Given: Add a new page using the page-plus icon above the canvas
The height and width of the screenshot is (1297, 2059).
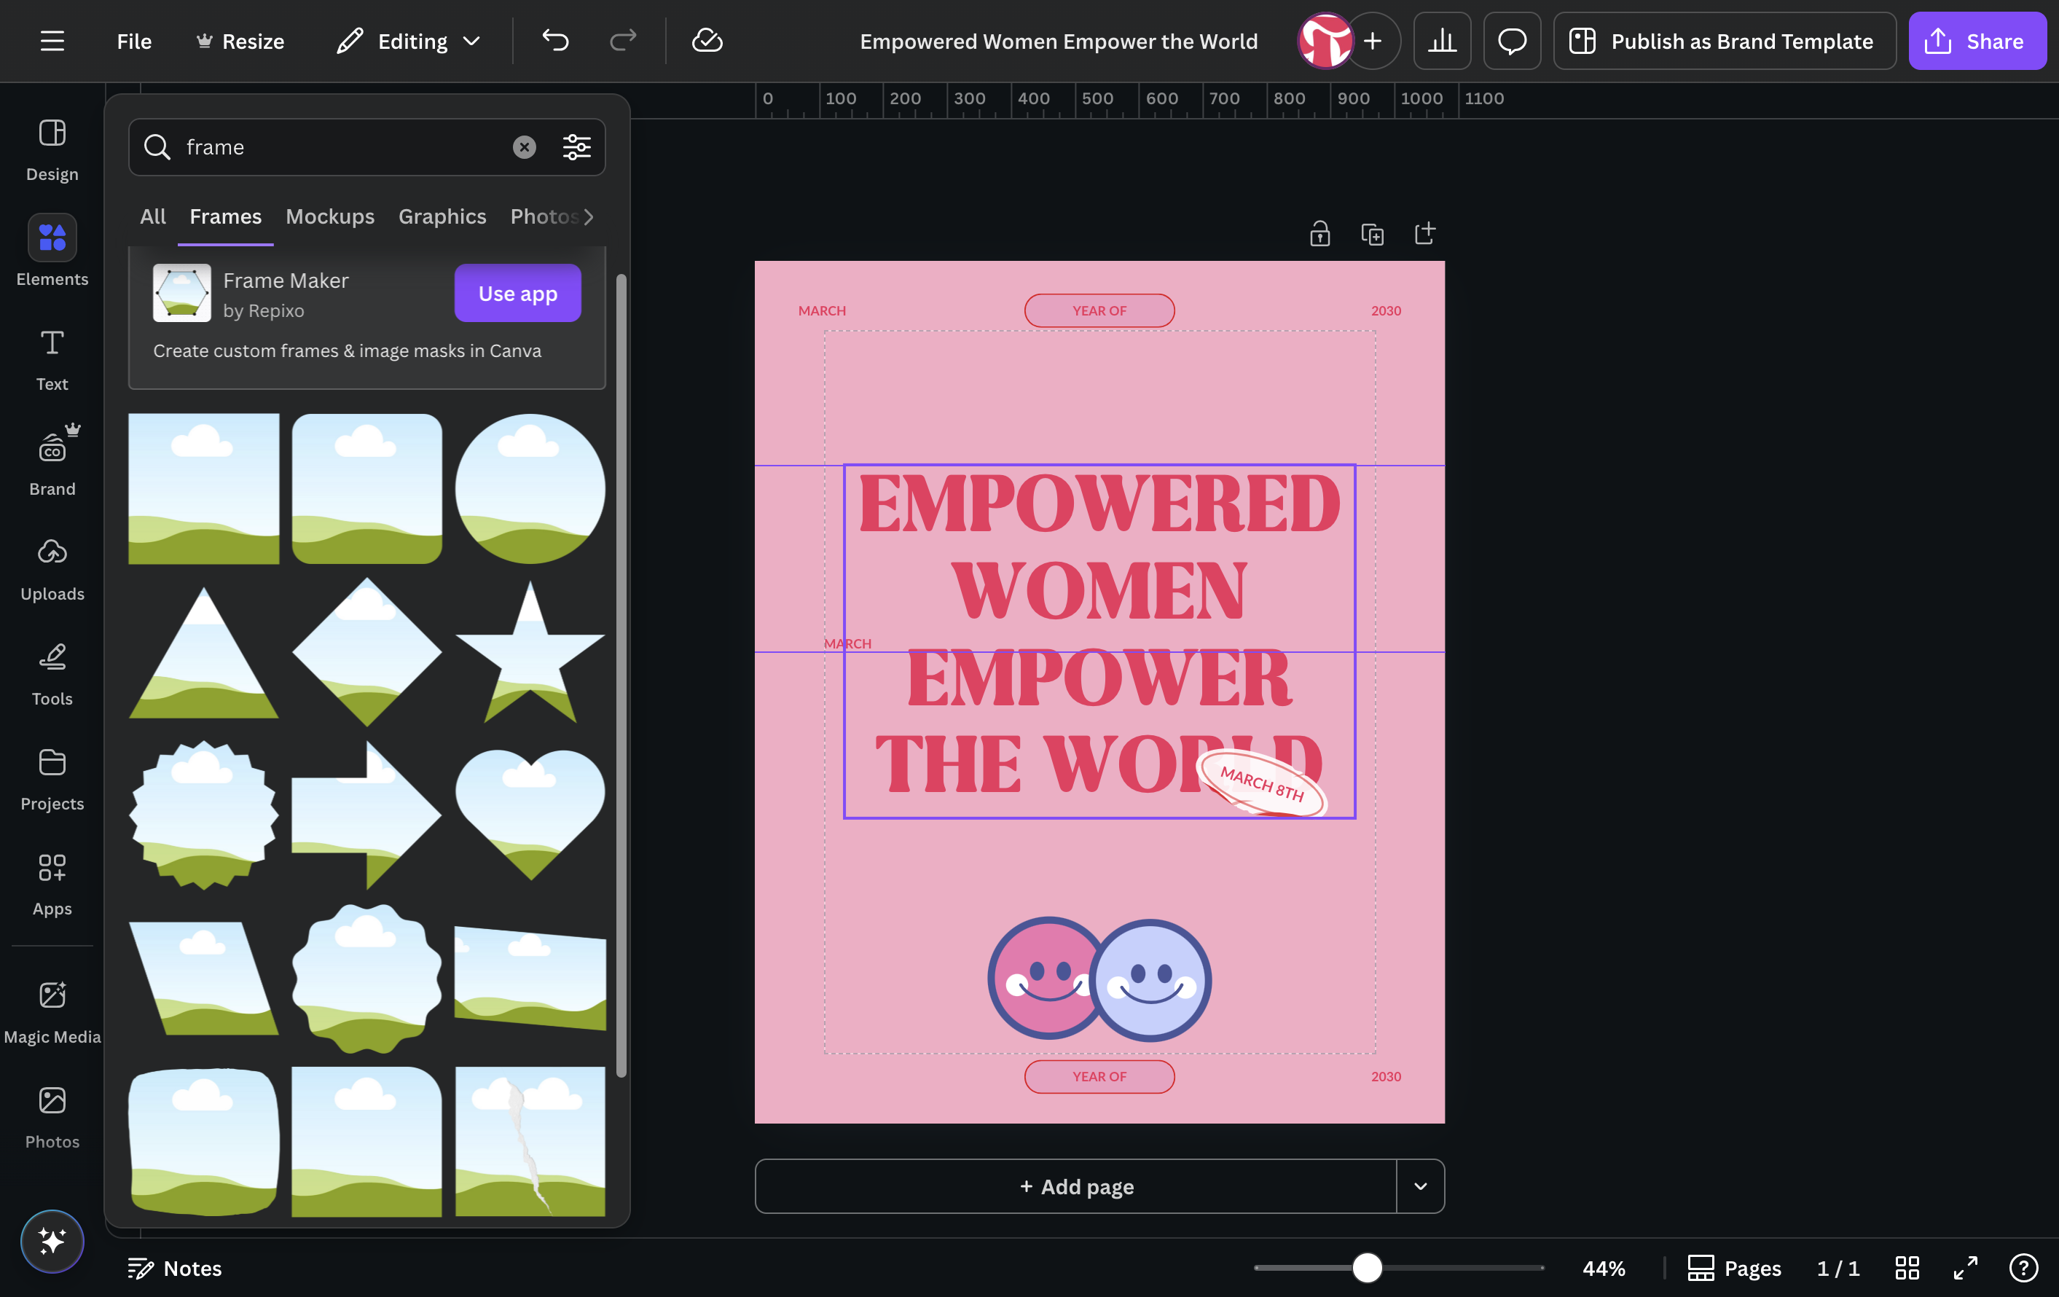Looking at the screenshot, I should 1424,233.
